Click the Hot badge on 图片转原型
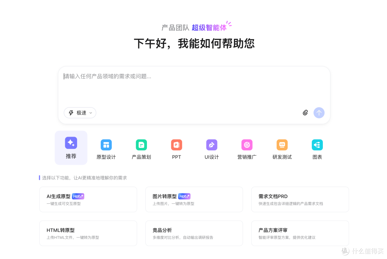This screenshot has height=259, width=387. point(184,196)
